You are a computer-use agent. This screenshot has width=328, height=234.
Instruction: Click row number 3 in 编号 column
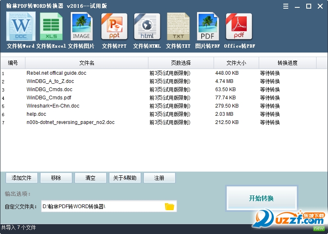[3, 90]
